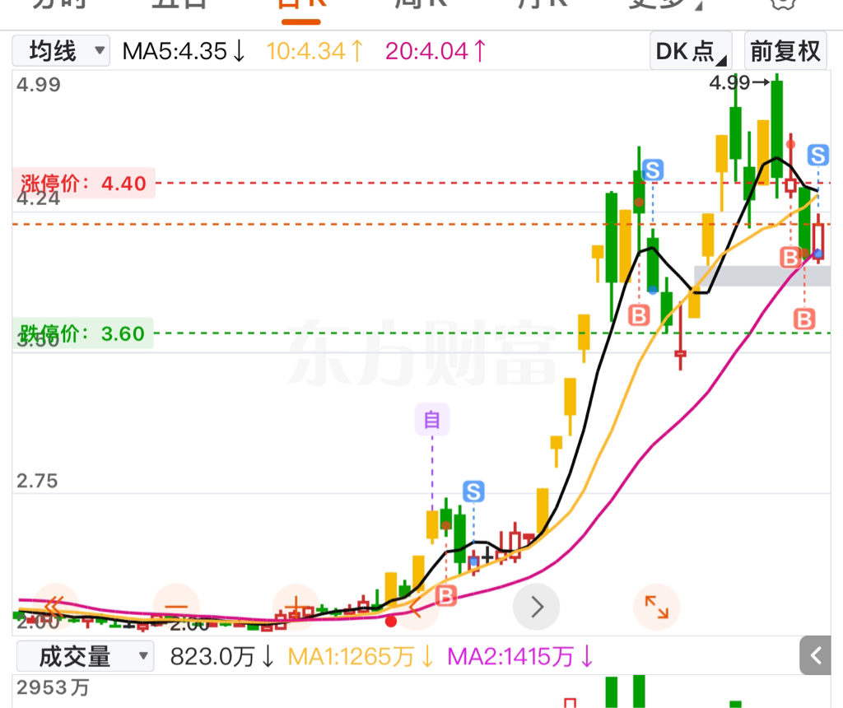Tap the double-left arrow chart scroll button
Image resolution: width=843 pixels, height=708 pixels.
point(55,607)
